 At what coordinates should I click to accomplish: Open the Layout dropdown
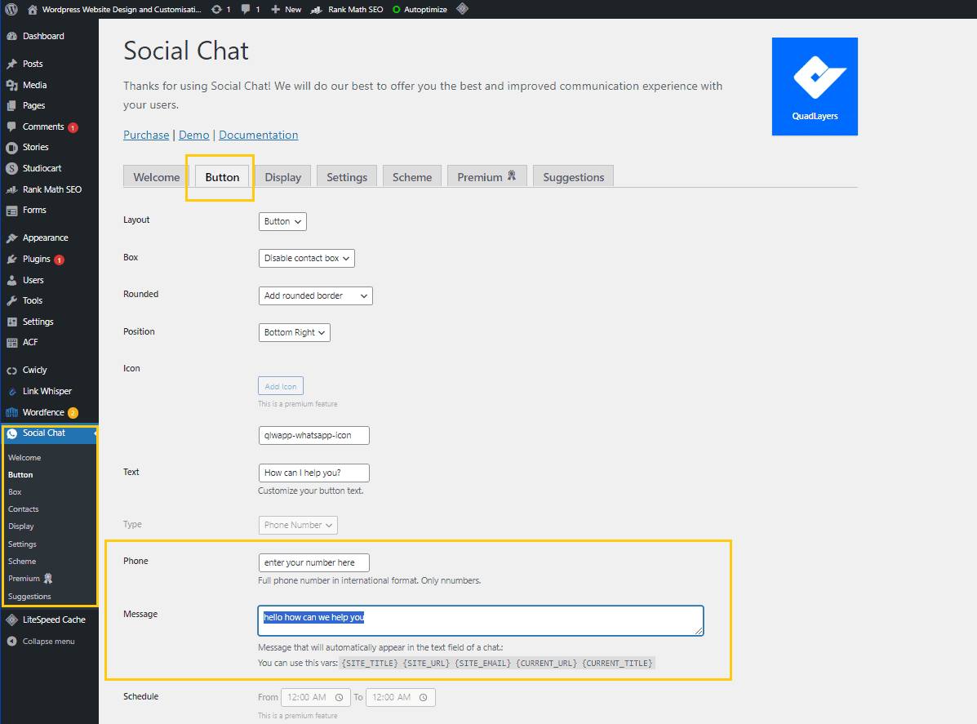282,221
